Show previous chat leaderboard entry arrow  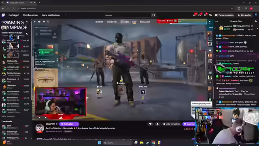pos(215,28)
